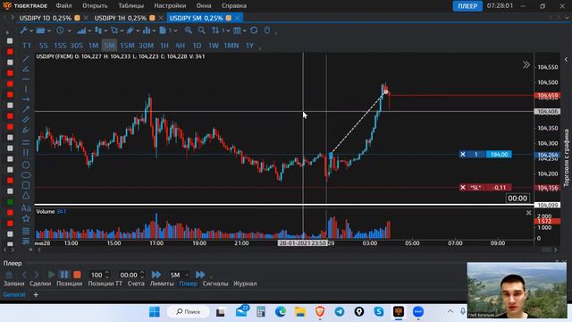Screen dimensions: 572x322
Task: Select the parallel channel drawing tool
Action: pos(26,119)
